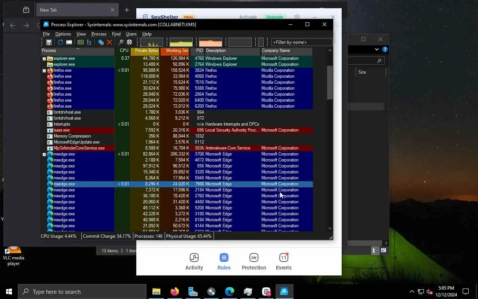Select the Memory Compression row
478x299 pixels.
tap(177, 136)
